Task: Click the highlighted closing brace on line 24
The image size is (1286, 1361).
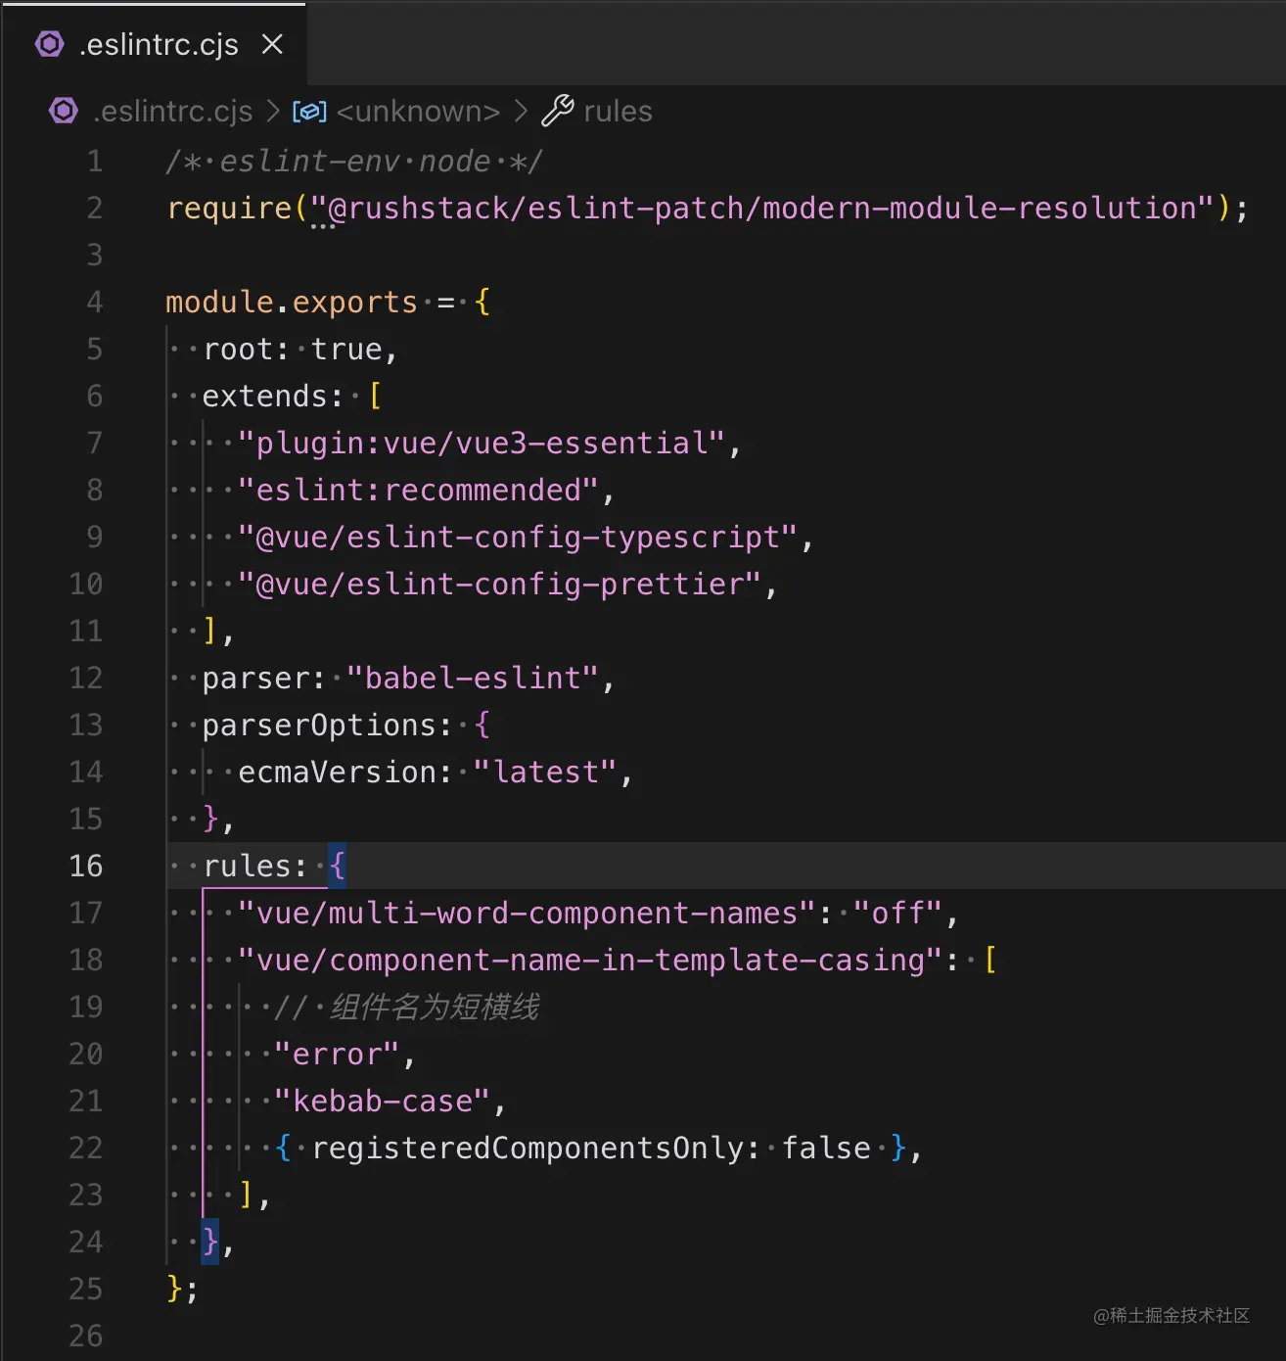Action: pyautogui.click(x=209, y=1242)
